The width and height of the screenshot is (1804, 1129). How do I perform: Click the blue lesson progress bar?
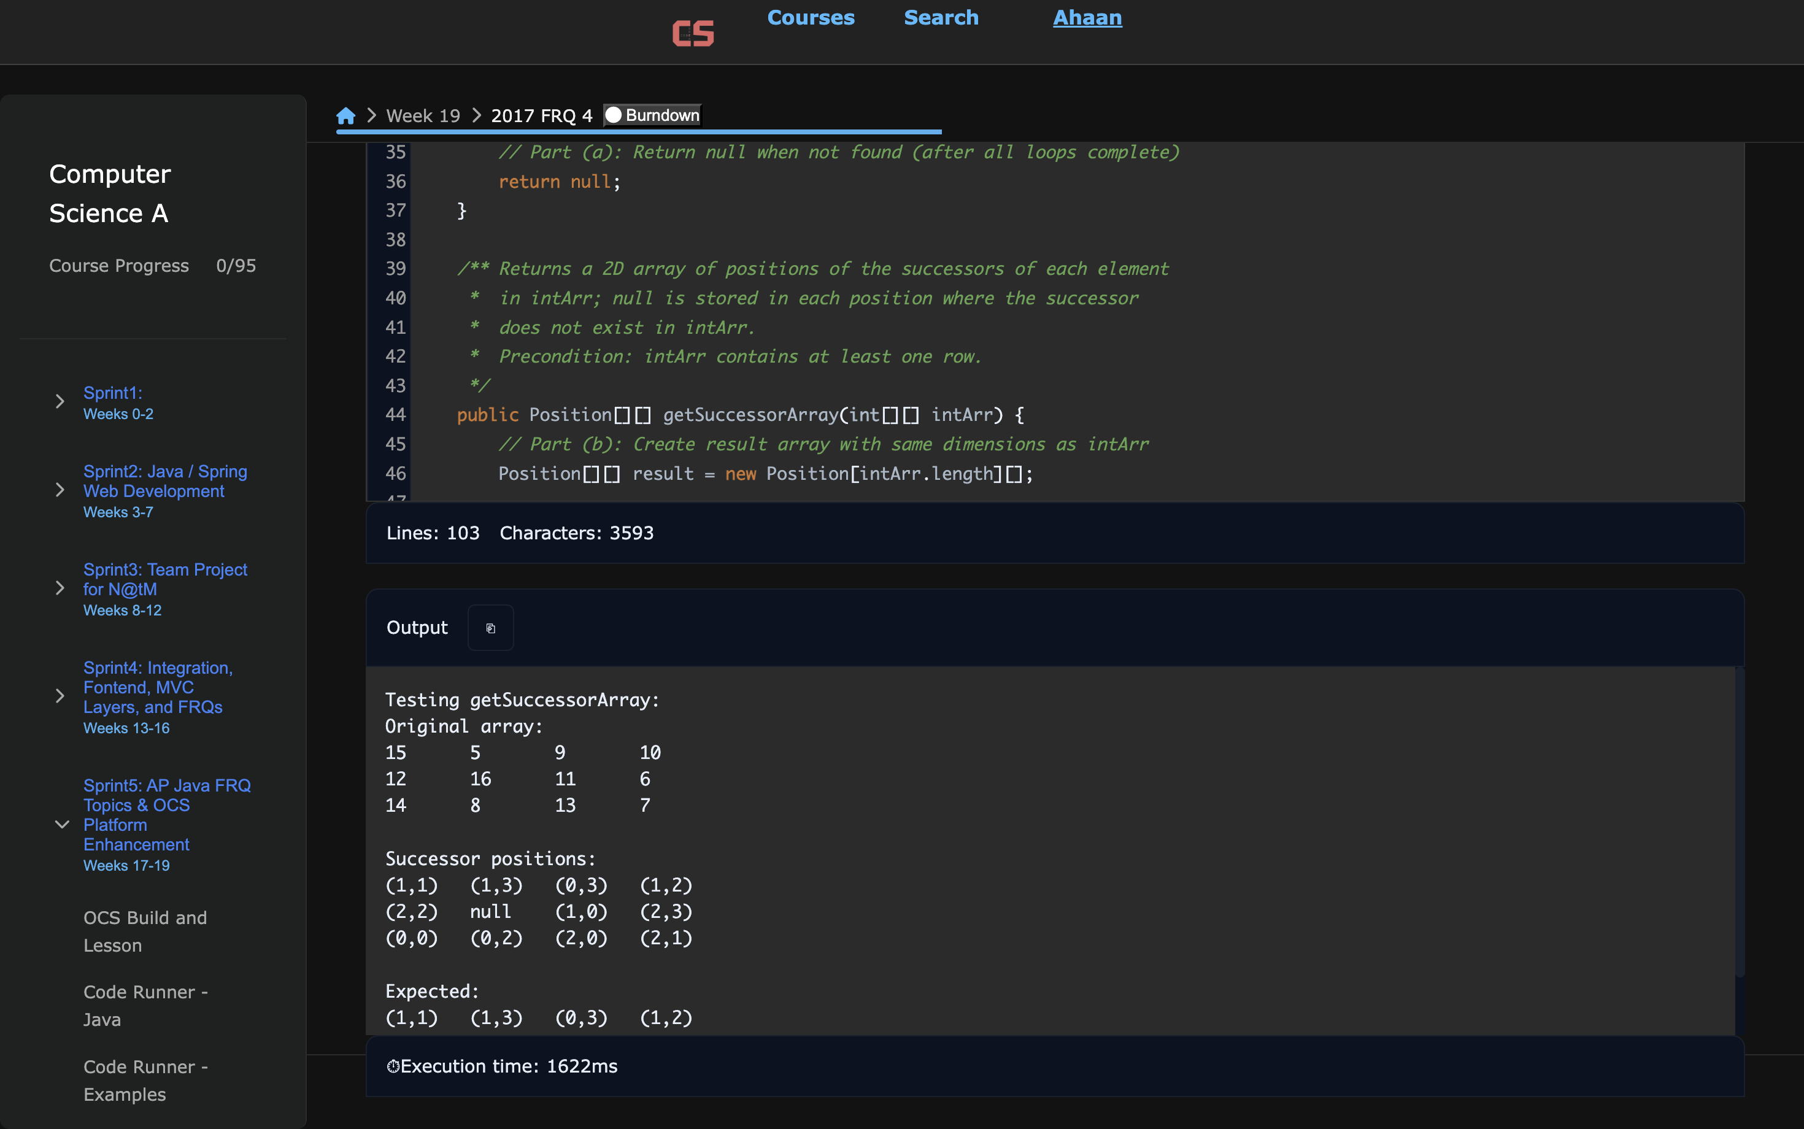638,132
